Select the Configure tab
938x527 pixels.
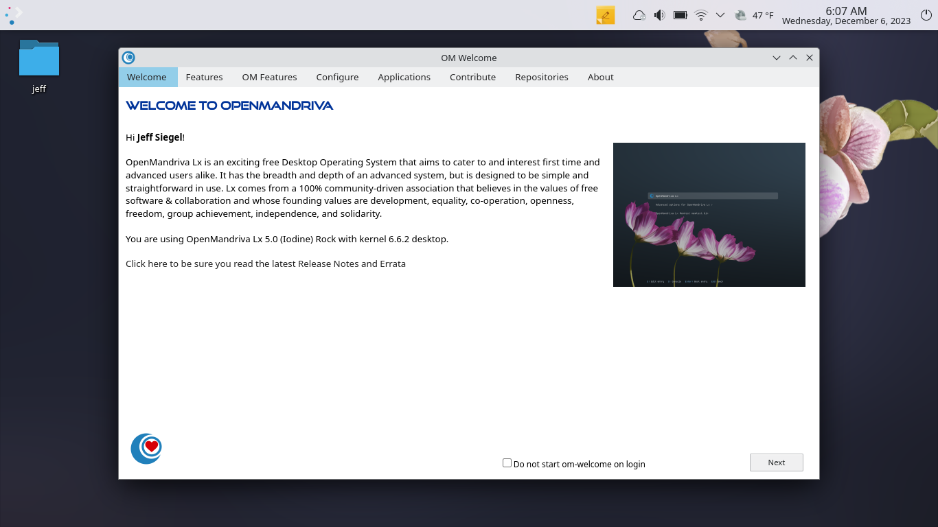pyautogui.click(x=337, y=77)
